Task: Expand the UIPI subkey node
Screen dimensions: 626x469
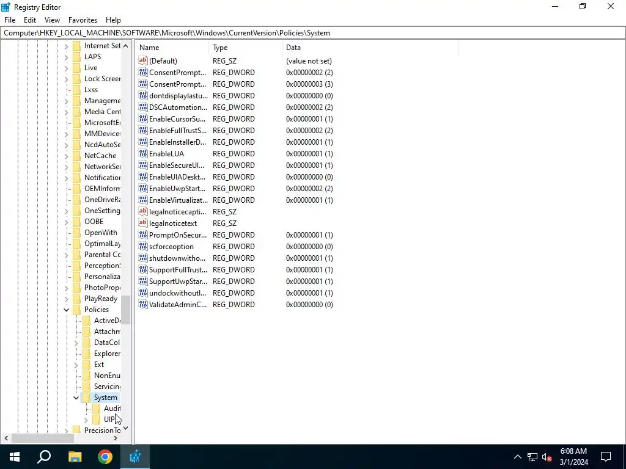Action: coord(86,420)
